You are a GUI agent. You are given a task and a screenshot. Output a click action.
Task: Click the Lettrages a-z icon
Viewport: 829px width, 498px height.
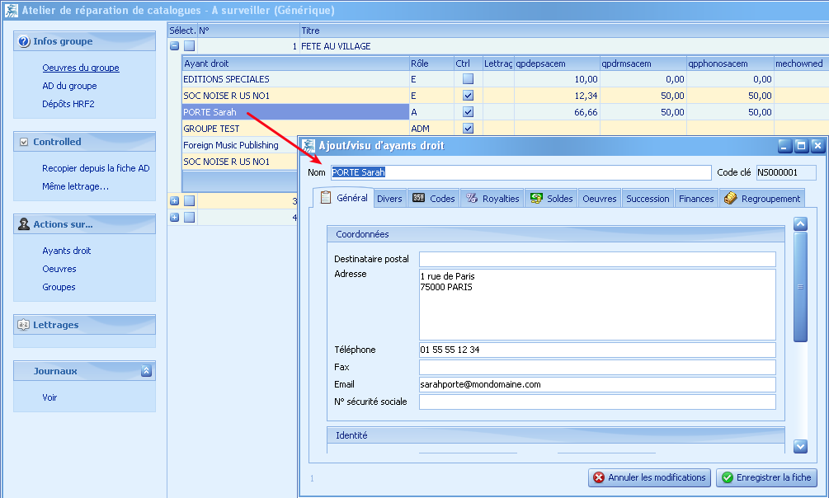pyautogui.click(x=24, y=325)
